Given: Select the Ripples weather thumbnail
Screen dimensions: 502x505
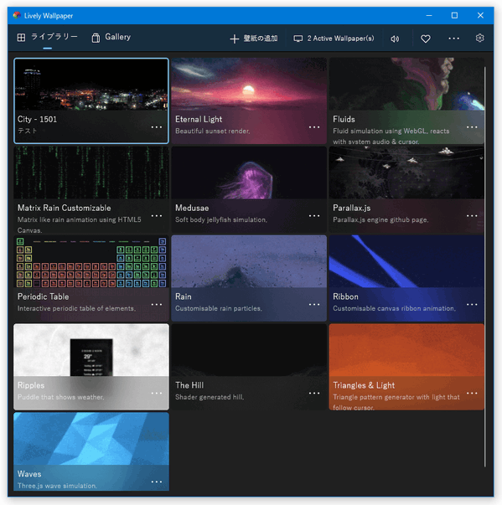Looking at the screenshot, I should [x=91, y=350].
